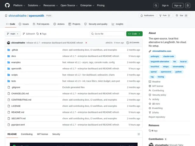Viewport: 195px width, 146px height.
Task: Open the 6 tags link under Releases
Action: (153, 130)
